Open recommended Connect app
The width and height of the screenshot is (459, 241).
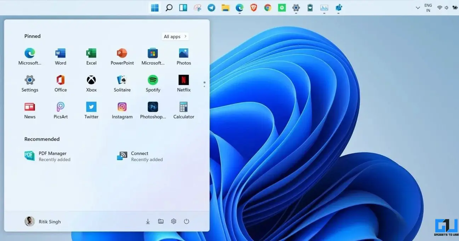click(x=140, y=156)
